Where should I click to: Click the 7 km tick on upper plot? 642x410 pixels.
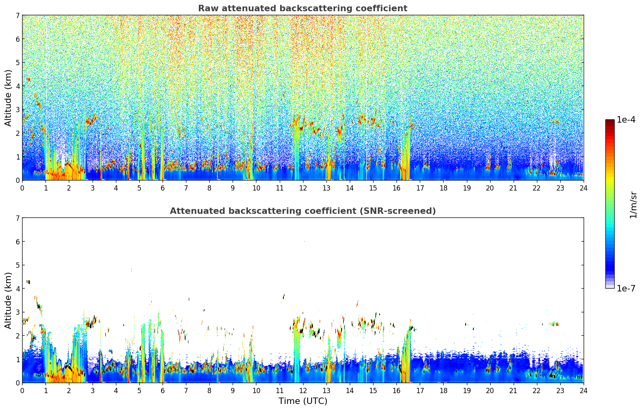[17, 16]
